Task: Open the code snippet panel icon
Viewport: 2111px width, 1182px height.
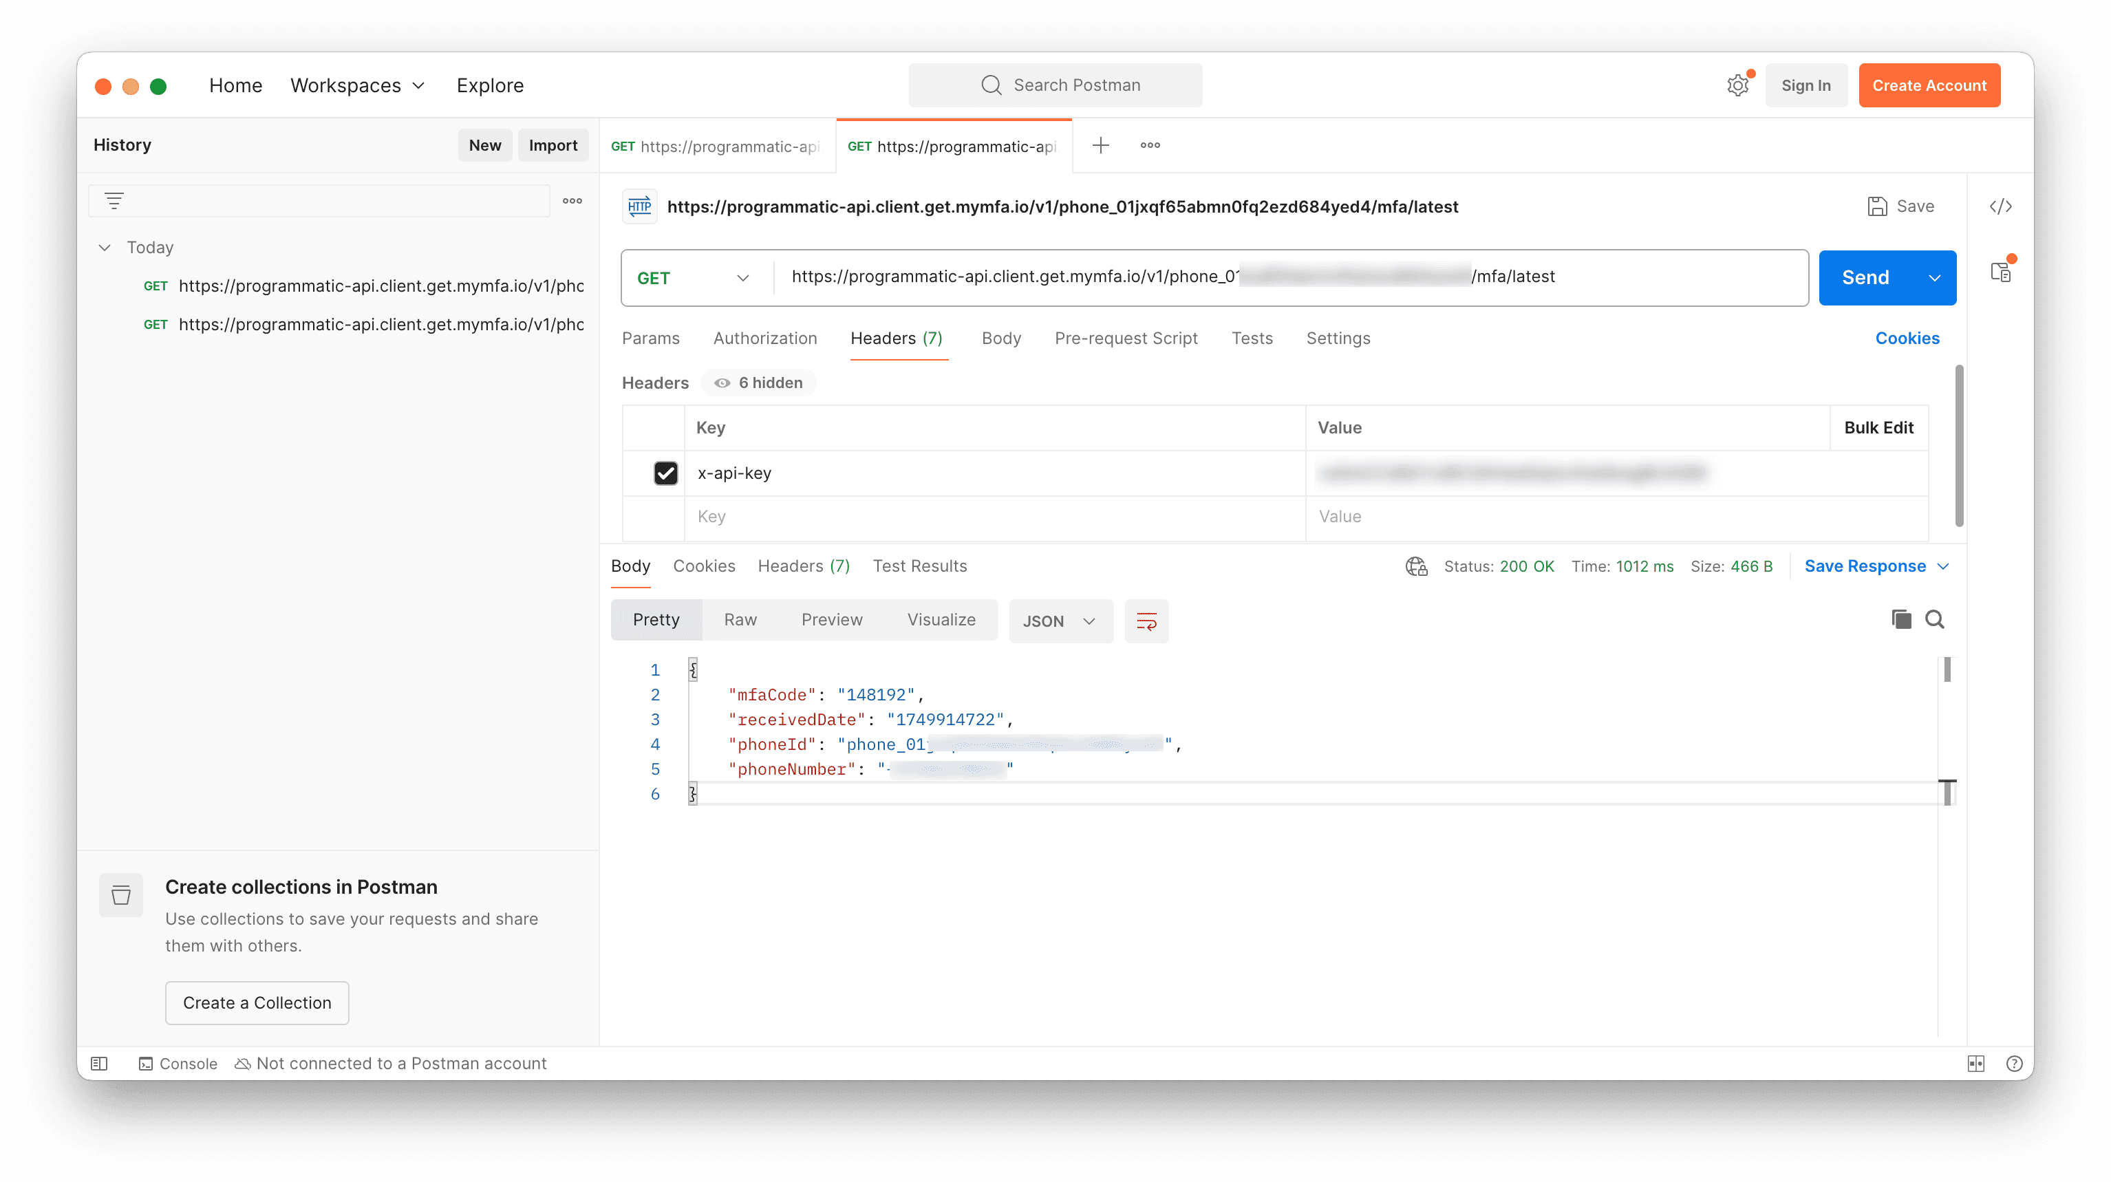Action: tap(2000, 206)
